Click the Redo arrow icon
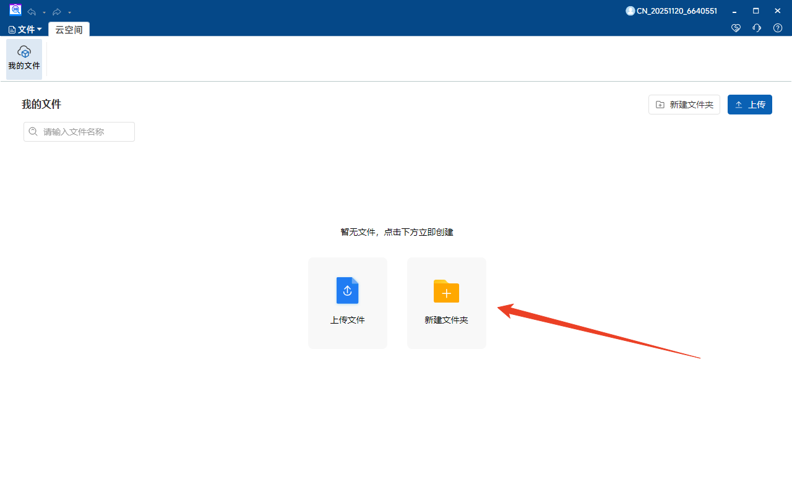 (56, 12)
